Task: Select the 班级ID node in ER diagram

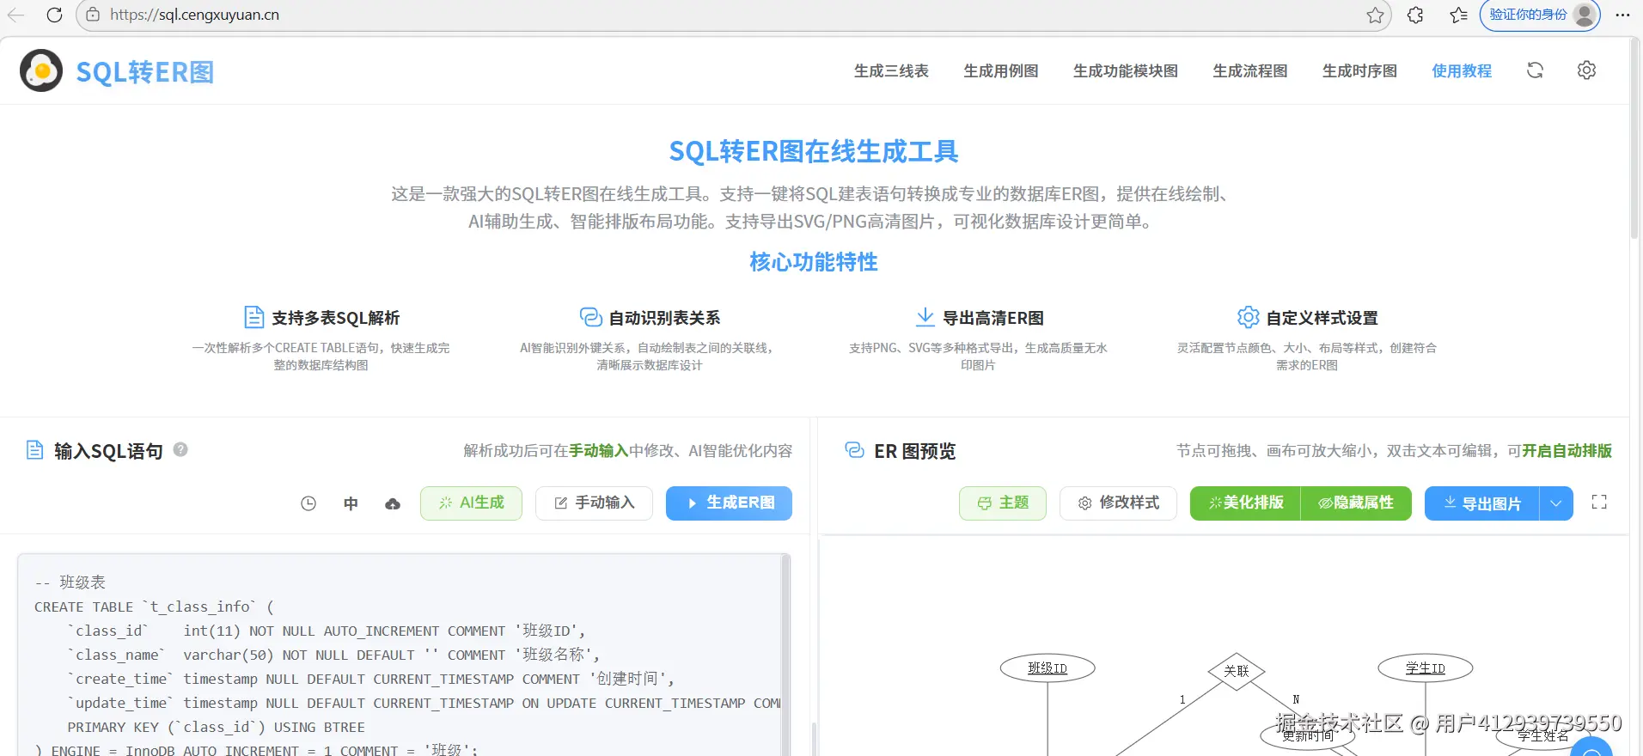Action: pos(1047,668)
